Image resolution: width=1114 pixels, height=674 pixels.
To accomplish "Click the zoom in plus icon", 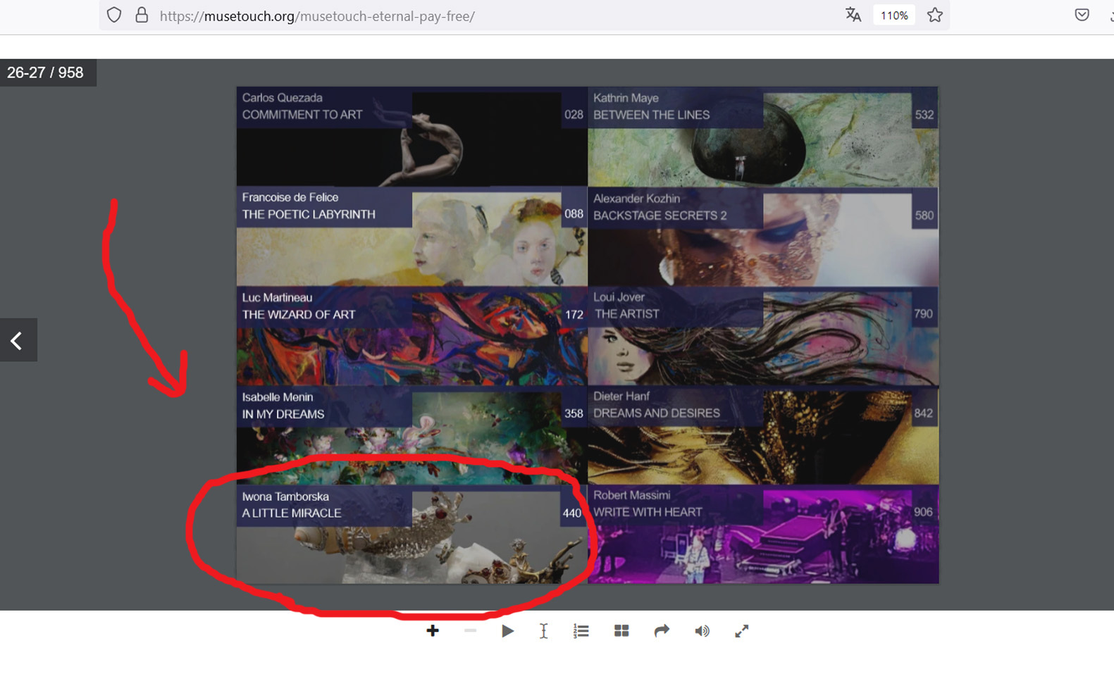I will (433, 631).
